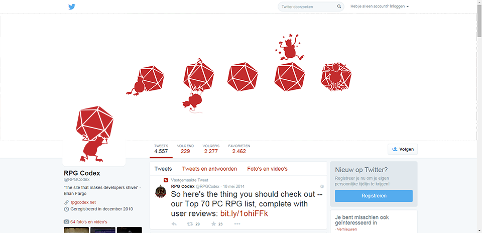Open the tweet more options ellipsis

click(x=237, y=224)
